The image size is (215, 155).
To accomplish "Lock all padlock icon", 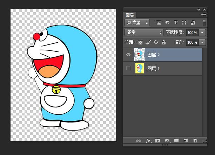I will 164,42.
